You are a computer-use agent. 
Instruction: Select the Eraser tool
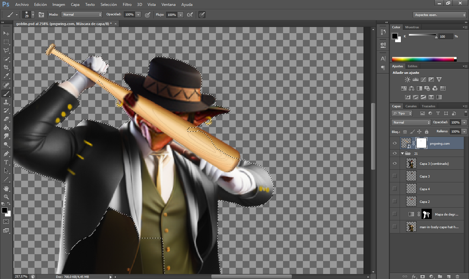(6, 119)
